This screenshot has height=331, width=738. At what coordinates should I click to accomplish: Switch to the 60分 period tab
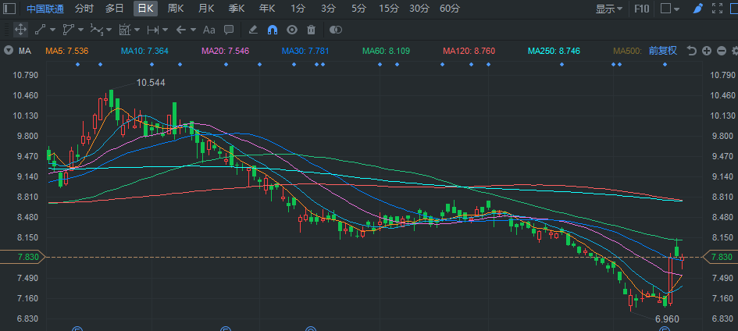point(450,9)
